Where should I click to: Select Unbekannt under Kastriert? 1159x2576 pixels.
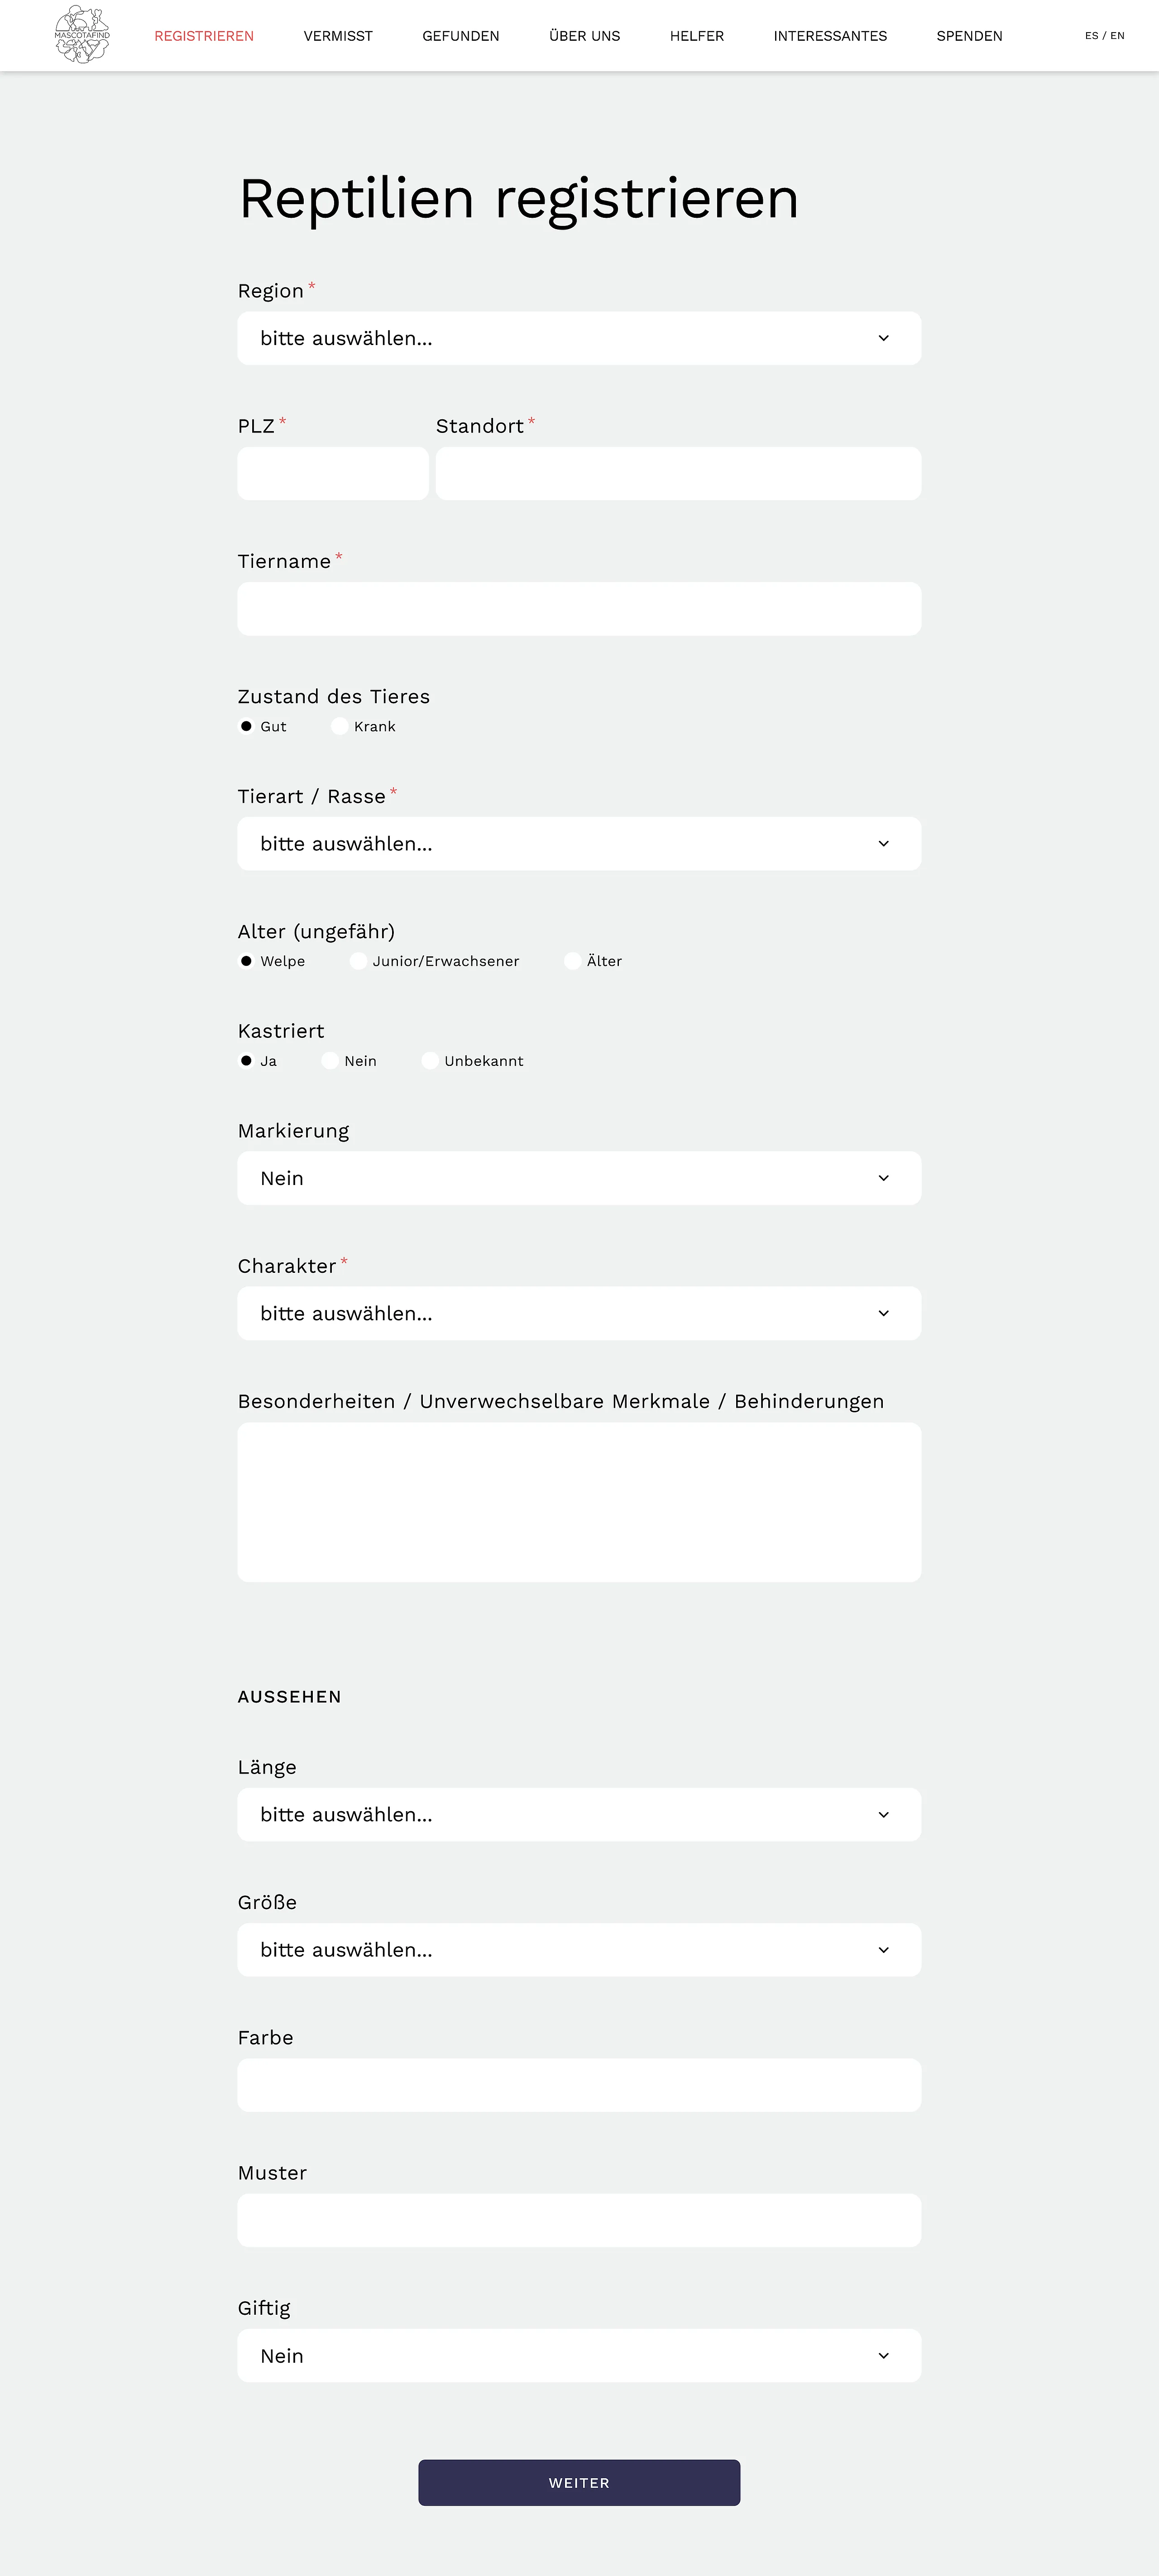pyautogui.click(x=430, y=1061)
